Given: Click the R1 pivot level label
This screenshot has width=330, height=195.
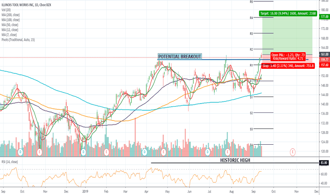Looking at the screenshot, I should point(251,65).
